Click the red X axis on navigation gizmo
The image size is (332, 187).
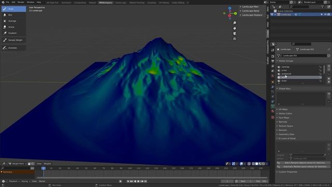click(x=229, y=16)
